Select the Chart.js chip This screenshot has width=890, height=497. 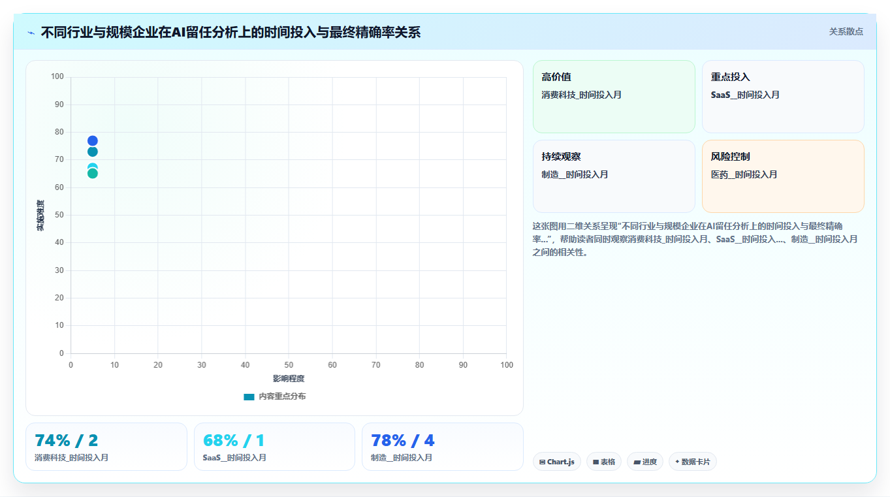[557, 462]
